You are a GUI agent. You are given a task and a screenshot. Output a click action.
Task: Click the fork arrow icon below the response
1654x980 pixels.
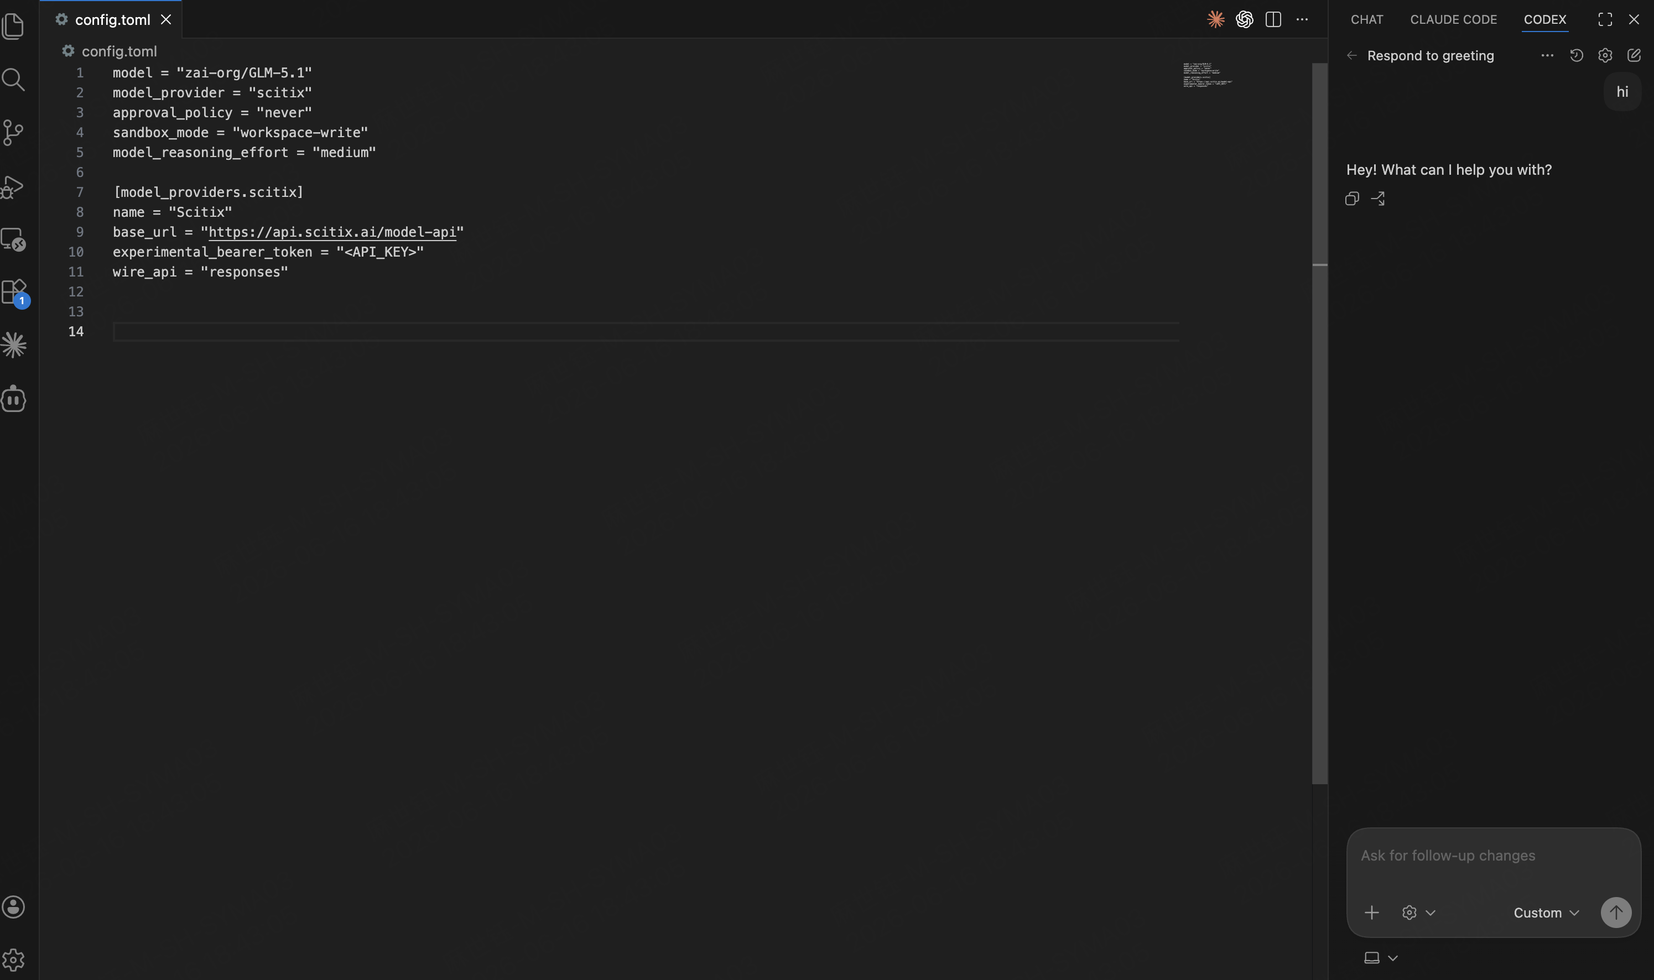(x=1378, y=198)
